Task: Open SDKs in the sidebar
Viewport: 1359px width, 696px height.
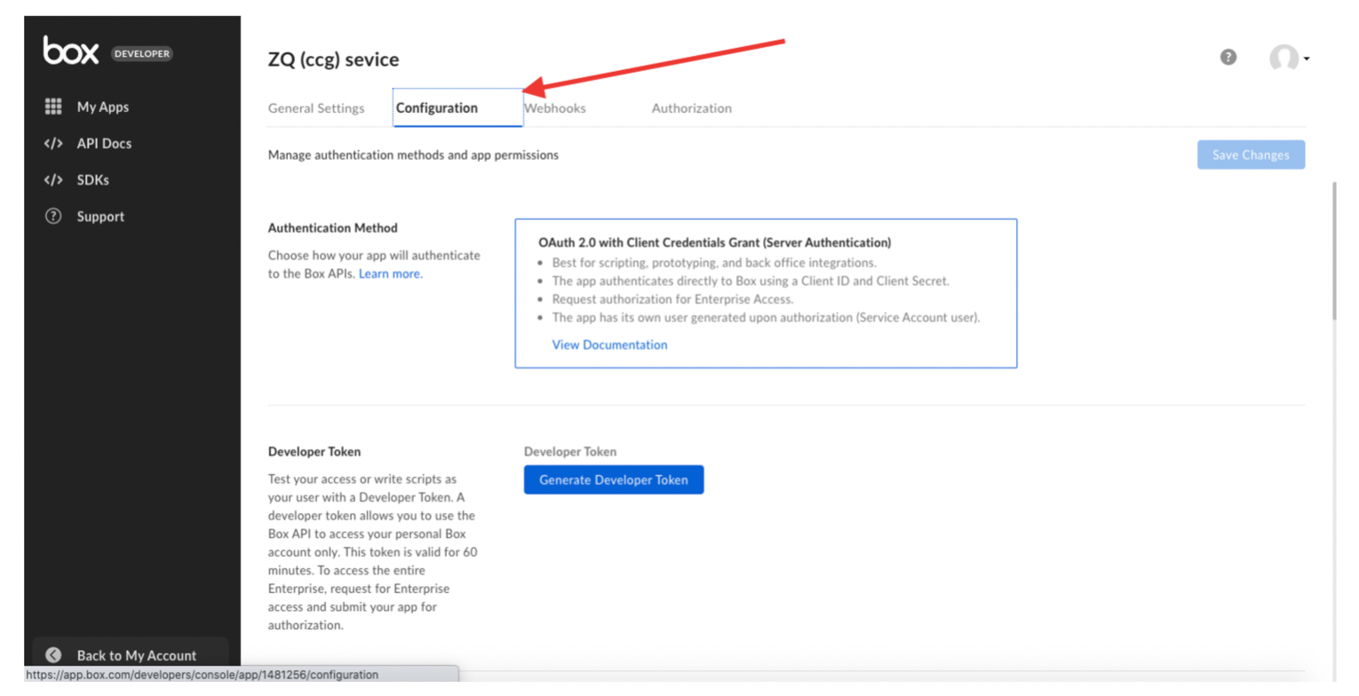Action: point(92,179)
